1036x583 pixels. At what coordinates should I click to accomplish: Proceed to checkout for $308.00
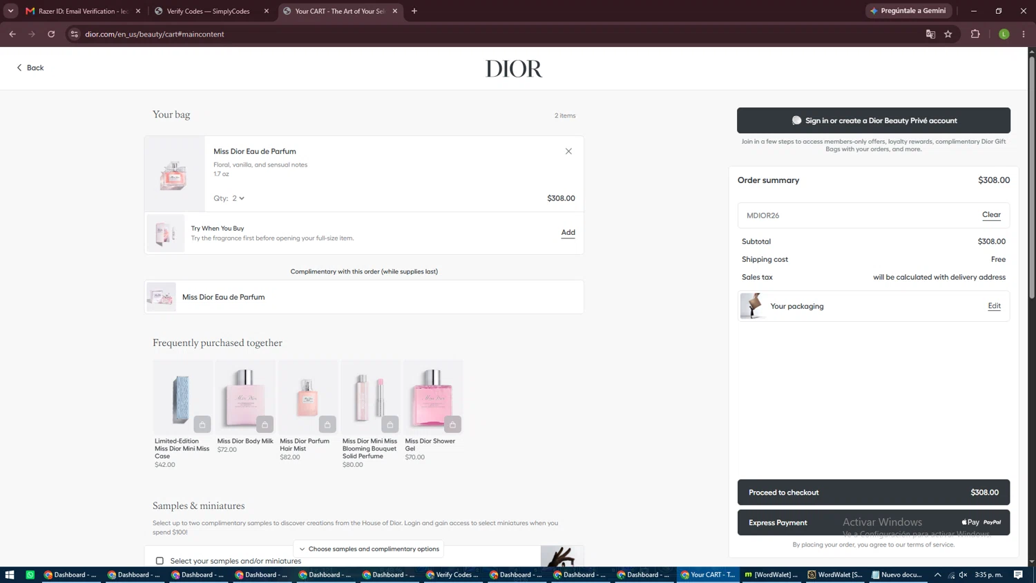point(874,493)
